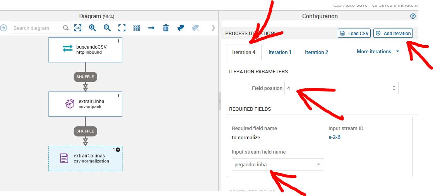Switch to the Iteration 2 tab
The height and width of the screenshot is (196, 433).
(316, 52)
